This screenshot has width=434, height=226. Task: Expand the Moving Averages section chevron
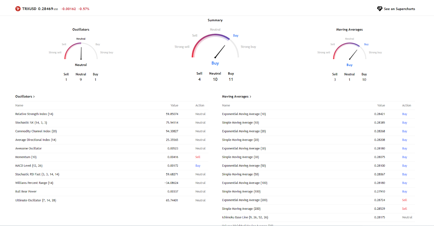250,97
